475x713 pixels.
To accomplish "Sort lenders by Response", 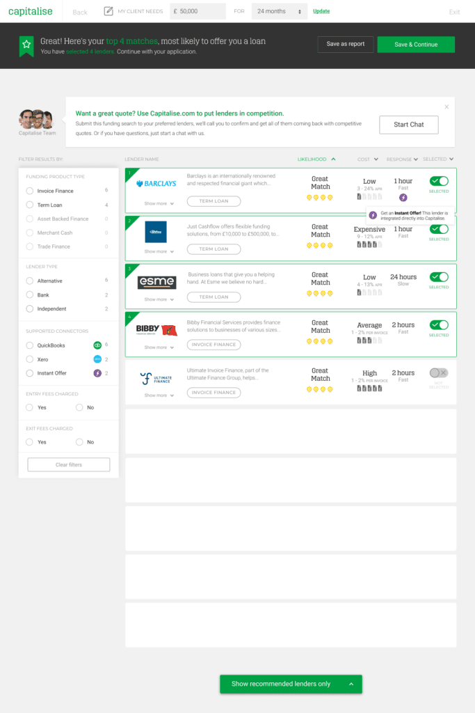I will pos(402,159).
